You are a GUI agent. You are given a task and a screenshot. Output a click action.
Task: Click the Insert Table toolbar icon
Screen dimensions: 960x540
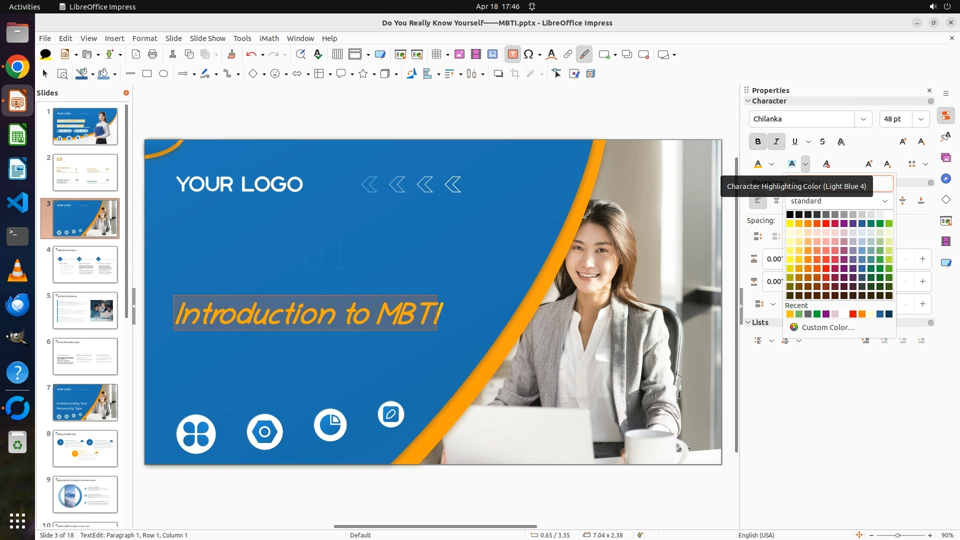(436, 54)
